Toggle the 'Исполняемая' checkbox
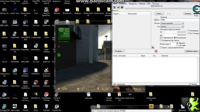This screenshot has height=112, width=200. pyautogui.click(x=175, y=38)
